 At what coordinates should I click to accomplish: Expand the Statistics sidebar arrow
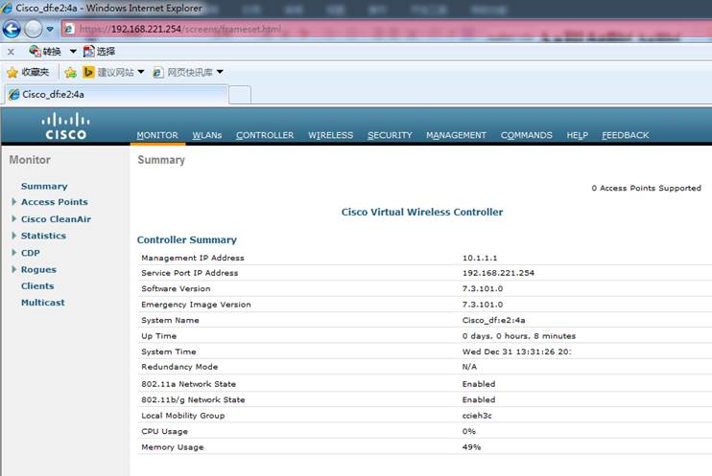[x=13, y=236]
